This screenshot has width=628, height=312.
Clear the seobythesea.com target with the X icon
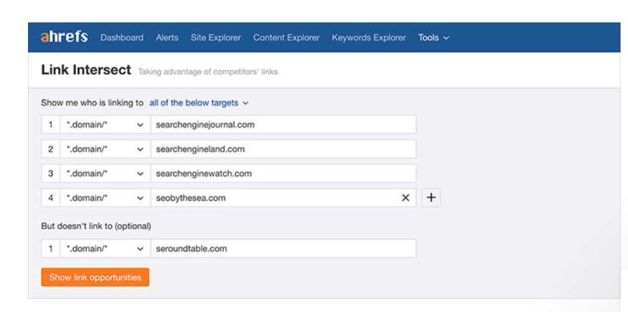click(406, 198)
